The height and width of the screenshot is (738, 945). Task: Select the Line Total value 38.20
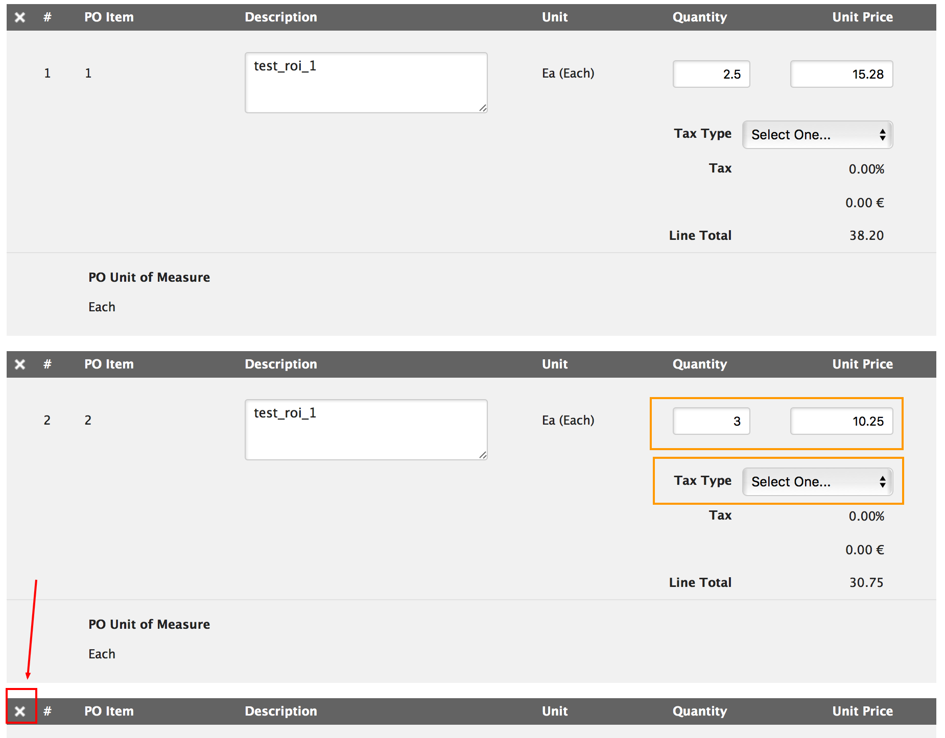[x=866, y=235]
